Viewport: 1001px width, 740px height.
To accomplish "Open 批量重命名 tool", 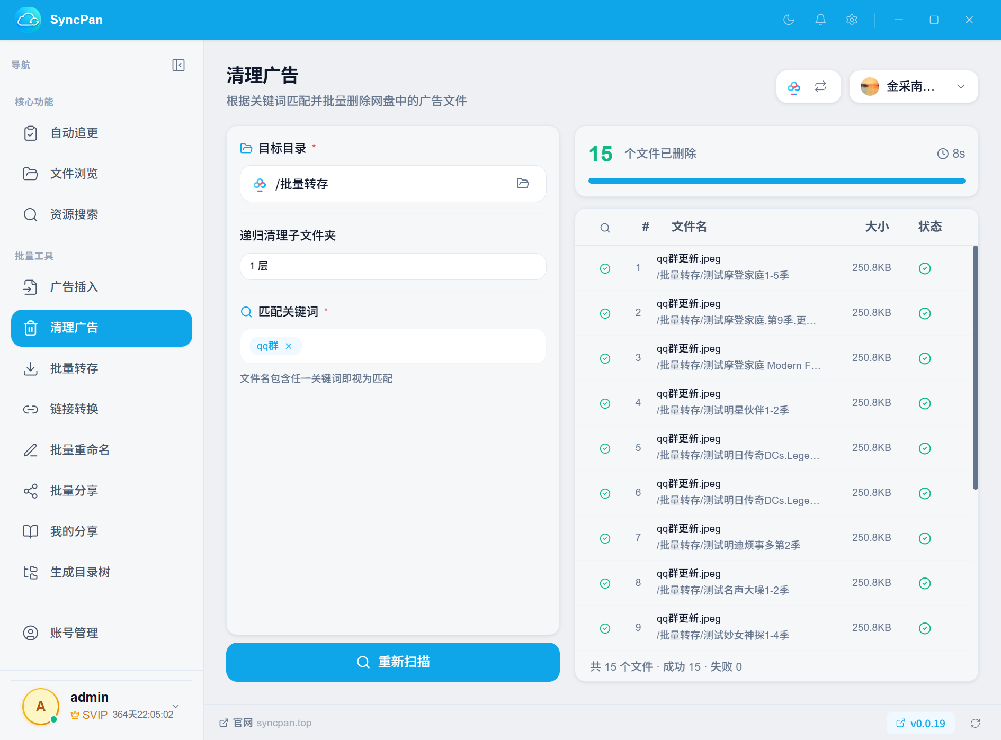I will click(x=102, y=450).
